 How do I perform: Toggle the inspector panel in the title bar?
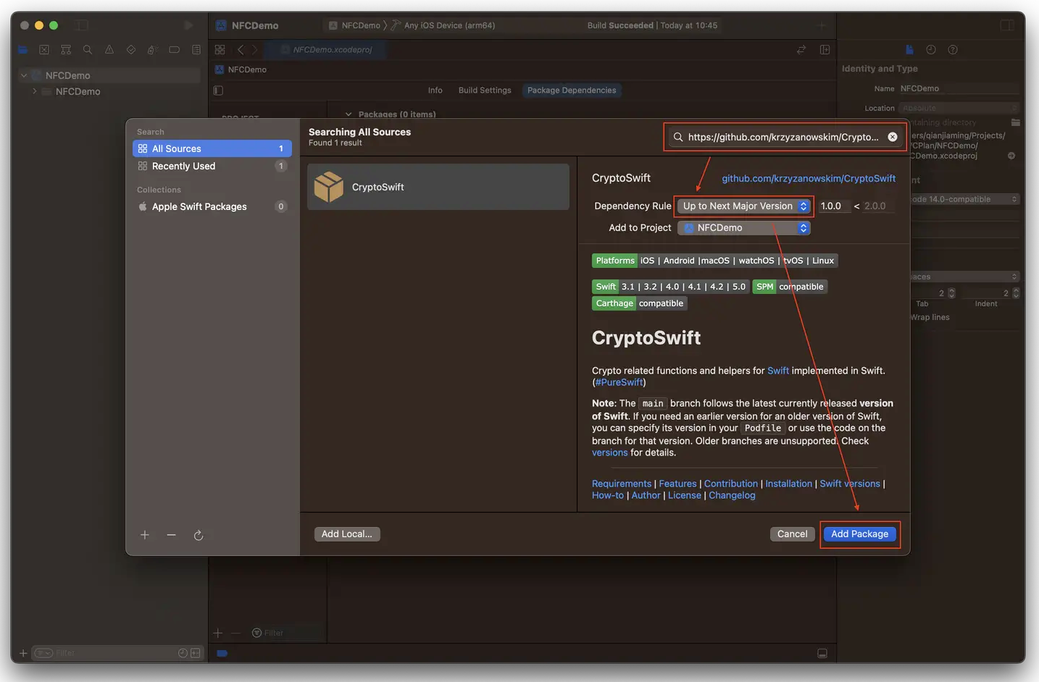pos(1006,25)
